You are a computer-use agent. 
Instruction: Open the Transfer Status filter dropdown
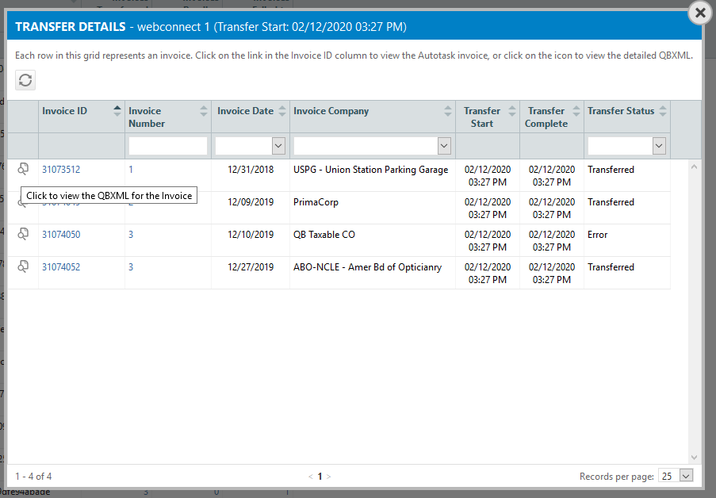click(658, 146)
